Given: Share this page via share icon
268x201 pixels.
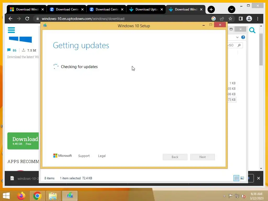Looking at the screenshot, I should tap(222, 19).
